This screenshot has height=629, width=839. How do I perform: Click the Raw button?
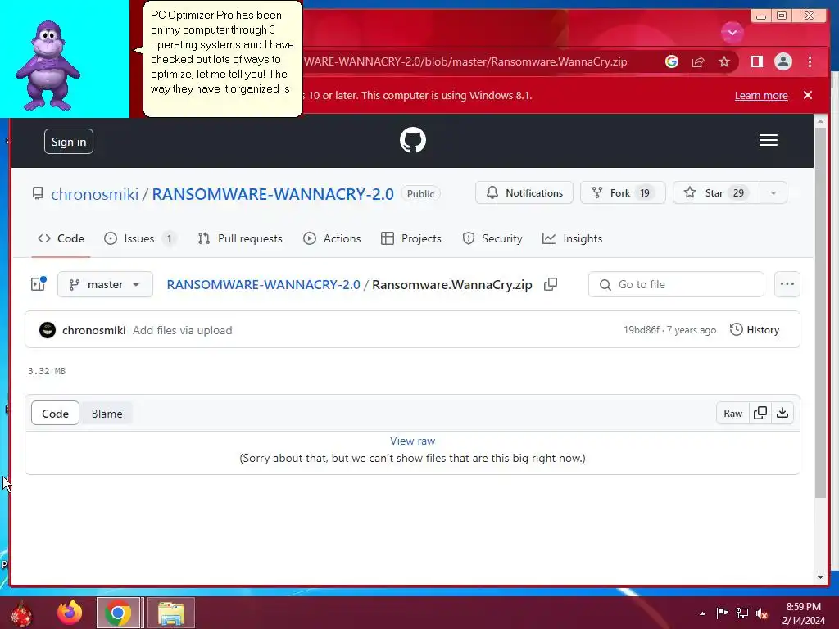733,413
